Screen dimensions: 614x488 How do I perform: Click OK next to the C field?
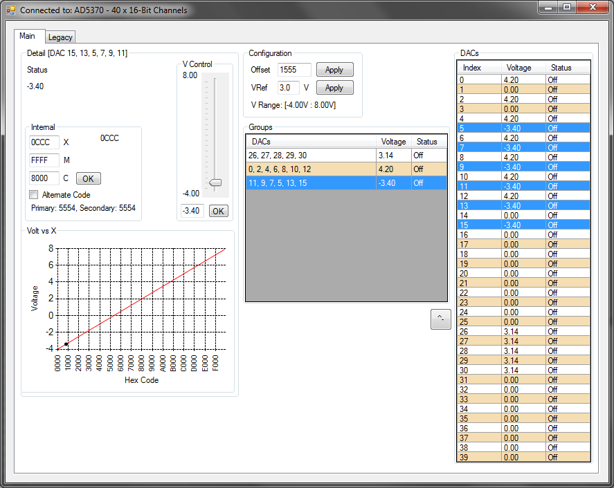coord(88,178)
